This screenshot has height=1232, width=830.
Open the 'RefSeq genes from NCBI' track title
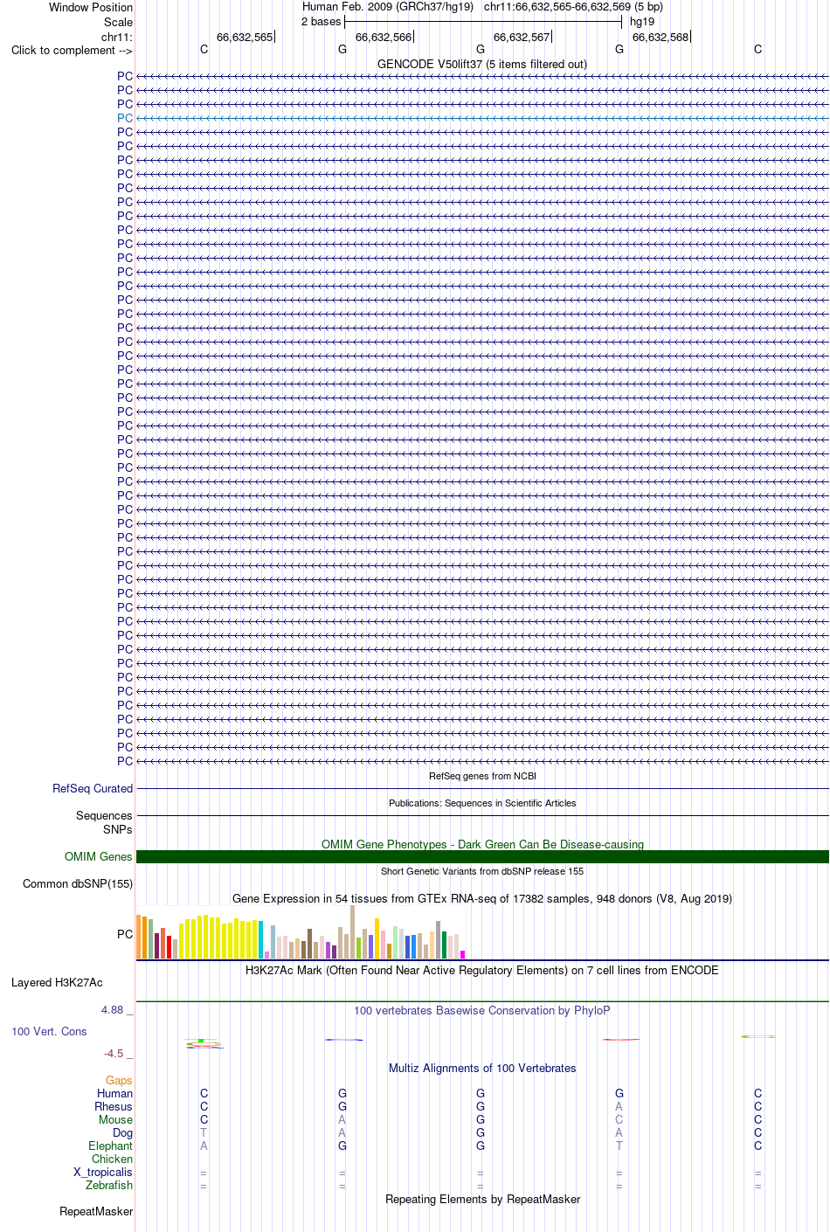pyautogui.click(x=482, y=776)
